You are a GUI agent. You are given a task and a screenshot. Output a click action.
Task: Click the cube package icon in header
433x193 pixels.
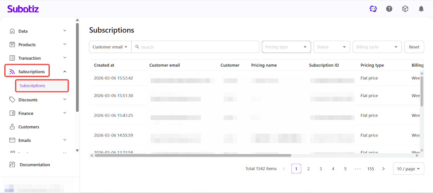click(405, 9)
